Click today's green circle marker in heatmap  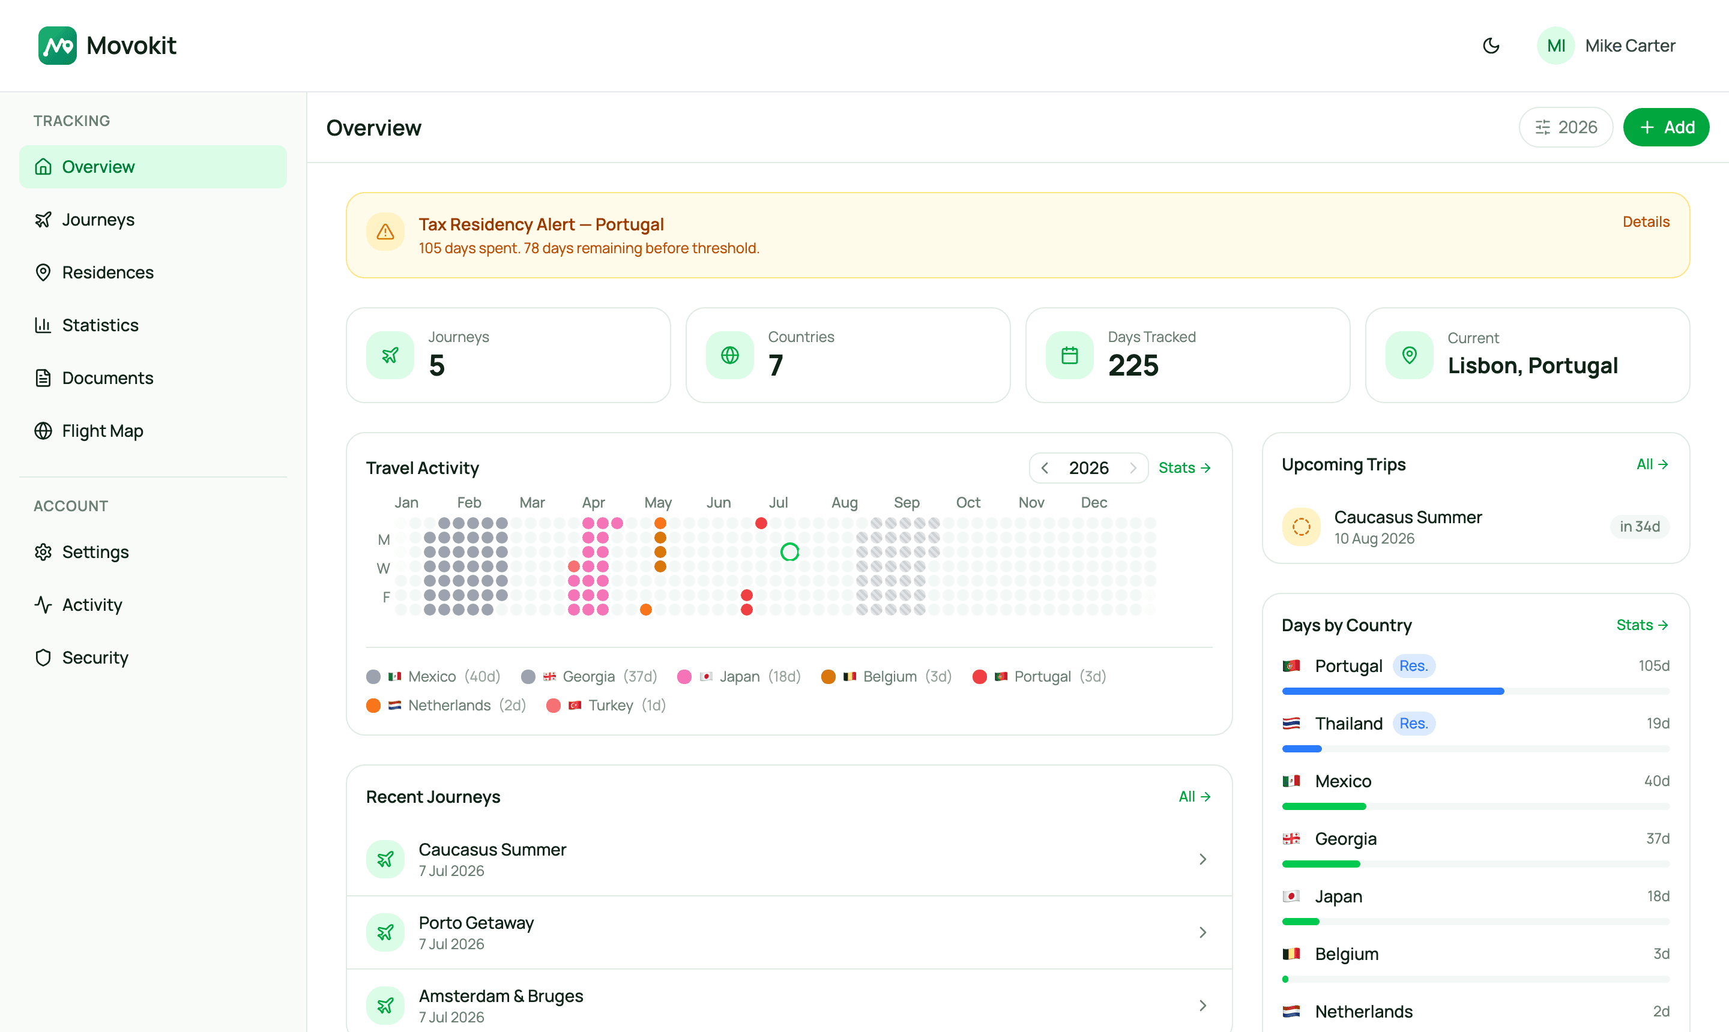pyautogui.click(x=789, y=552)
